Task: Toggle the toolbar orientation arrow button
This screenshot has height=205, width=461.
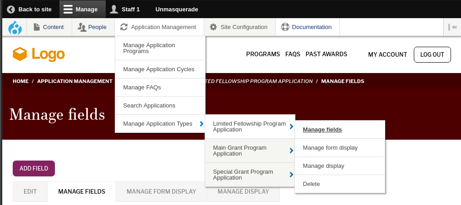Action: pyautogui.click(x=452, y=27)
